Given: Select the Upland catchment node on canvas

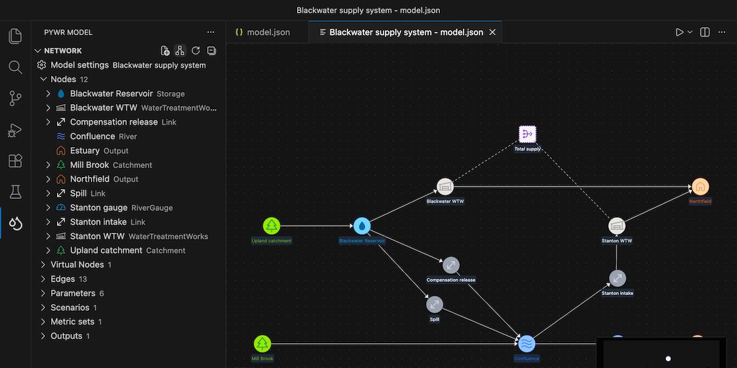Looking at the screenshot, I should [x=272, y=226].
